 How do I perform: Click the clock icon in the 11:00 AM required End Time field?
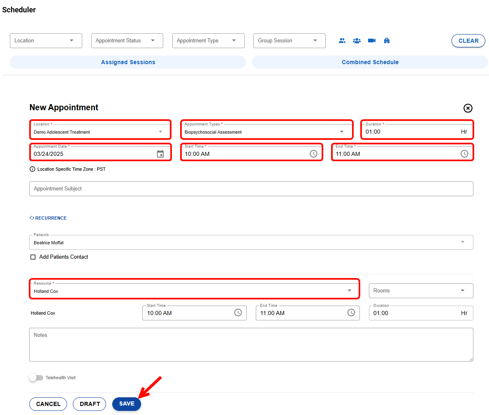tap(464, 154)
